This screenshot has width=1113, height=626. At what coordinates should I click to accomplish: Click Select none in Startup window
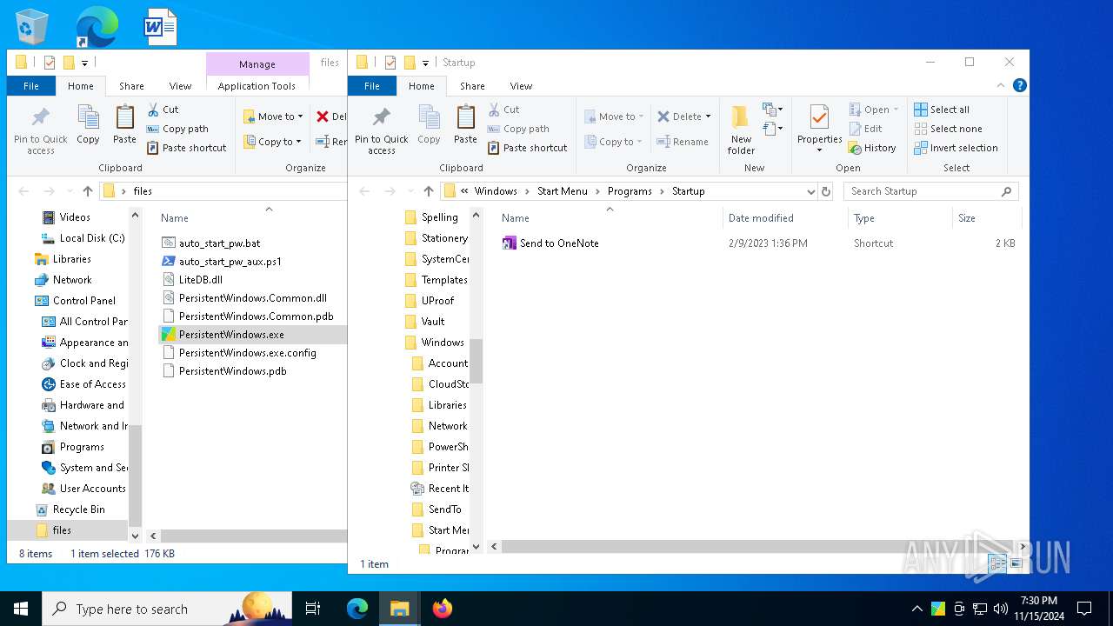(948, 129)
